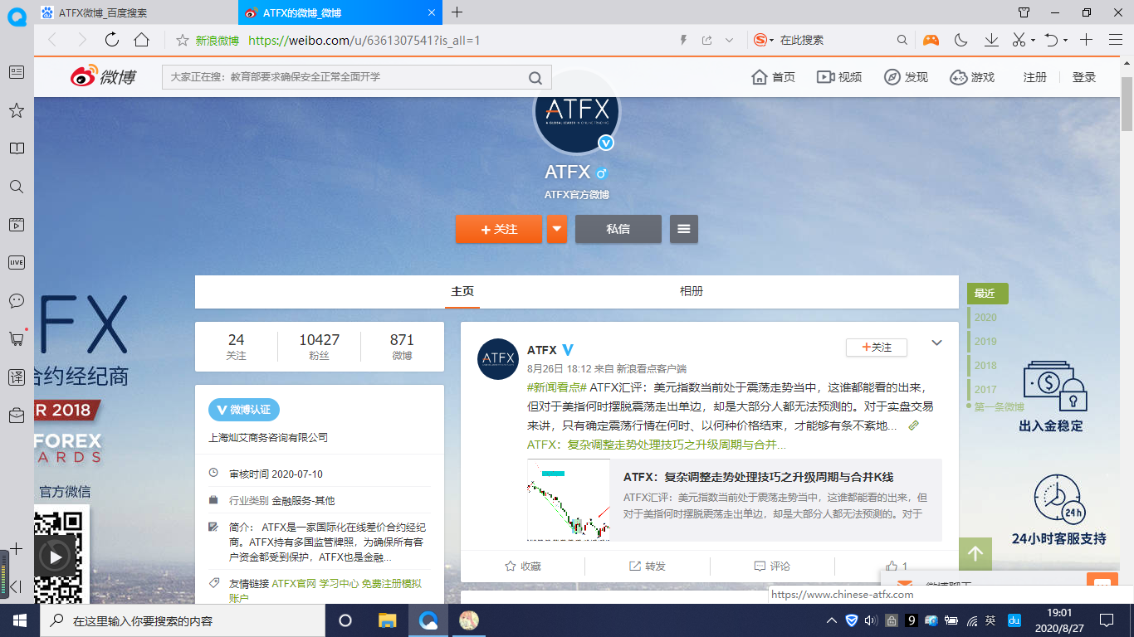Click 评论 to comment on the post

tap(772, 566)
